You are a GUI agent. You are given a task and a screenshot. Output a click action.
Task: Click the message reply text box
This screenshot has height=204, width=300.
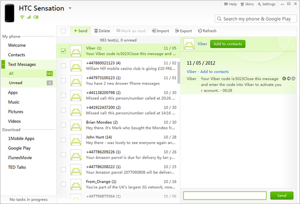click(225, 196)
